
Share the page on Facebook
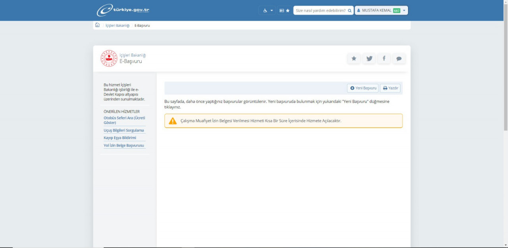[x=384, y=59]
